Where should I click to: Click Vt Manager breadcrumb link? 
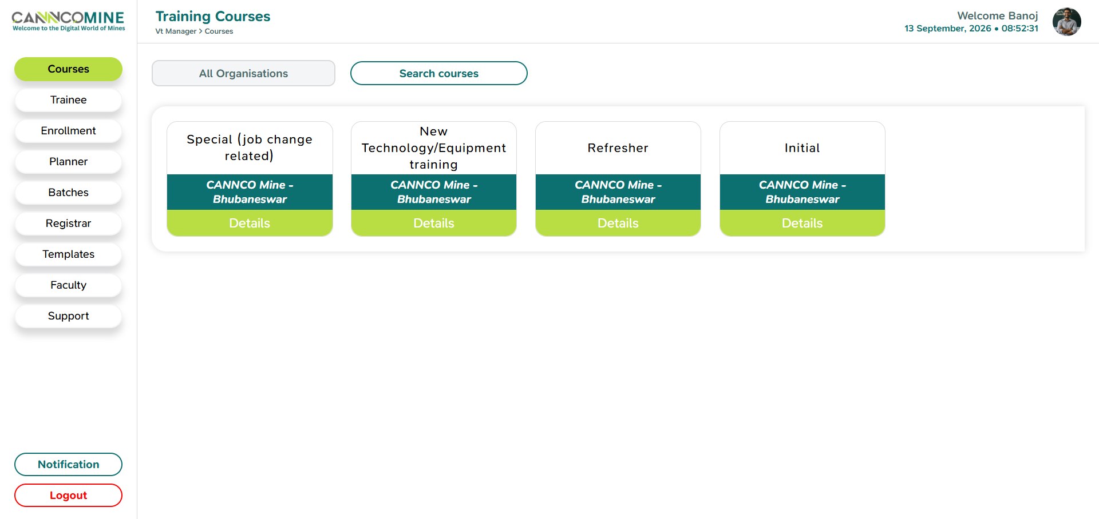point(176,31)
